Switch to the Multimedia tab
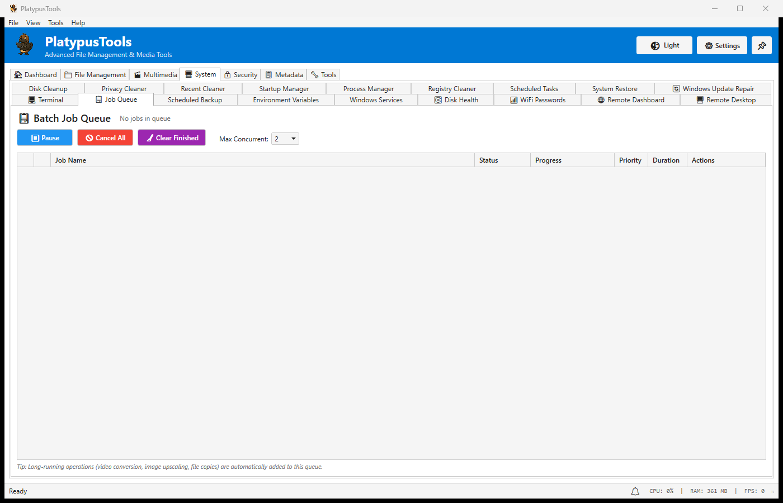The width and height of the screenshot is (783, 503). pyautogui.click(x=155, y=75)
